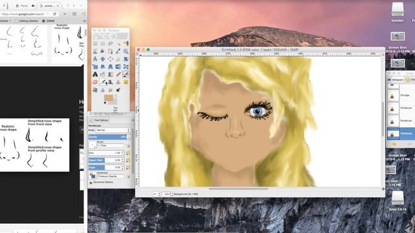Select the Rotate tool
This screenshot has width=415, height=233.
click(126, 59)
